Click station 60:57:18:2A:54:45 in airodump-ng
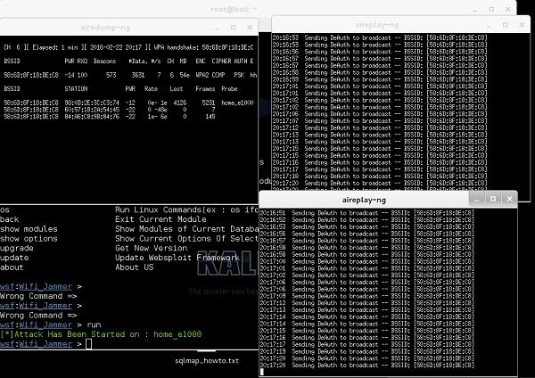 coord(92,110)
